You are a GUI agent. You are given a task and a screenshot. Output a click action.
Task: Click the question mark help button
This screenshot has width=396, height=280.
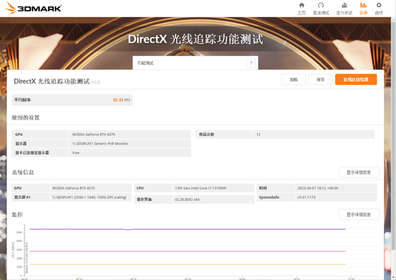(x=251, y=63)
